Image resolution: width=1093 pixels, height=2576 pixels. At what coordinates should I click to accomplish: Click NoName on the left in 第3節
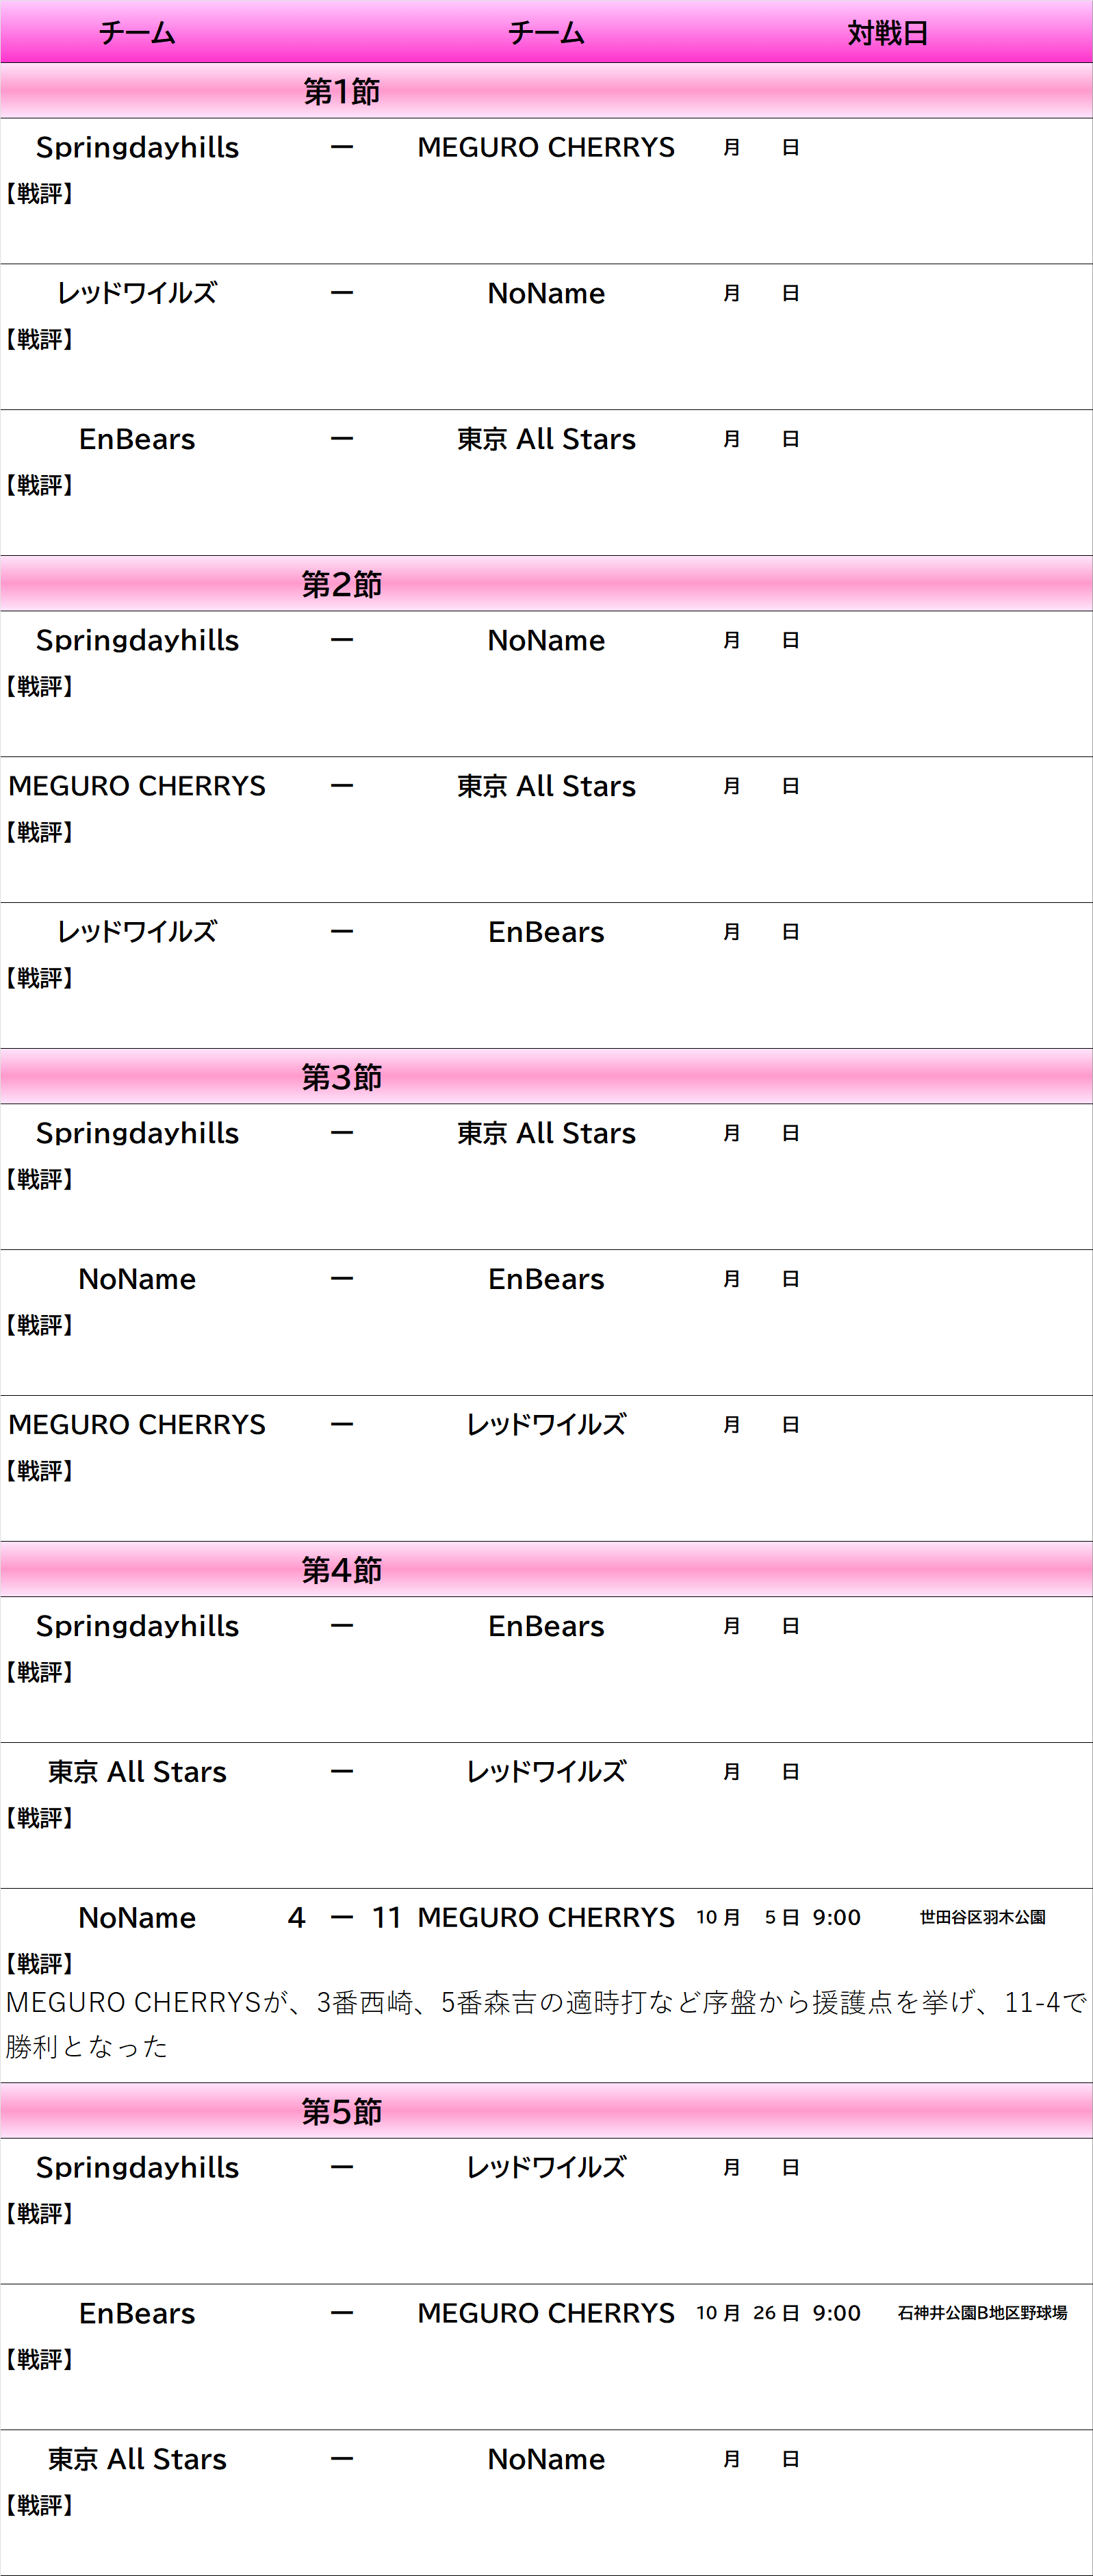(x=137, y=1279)
